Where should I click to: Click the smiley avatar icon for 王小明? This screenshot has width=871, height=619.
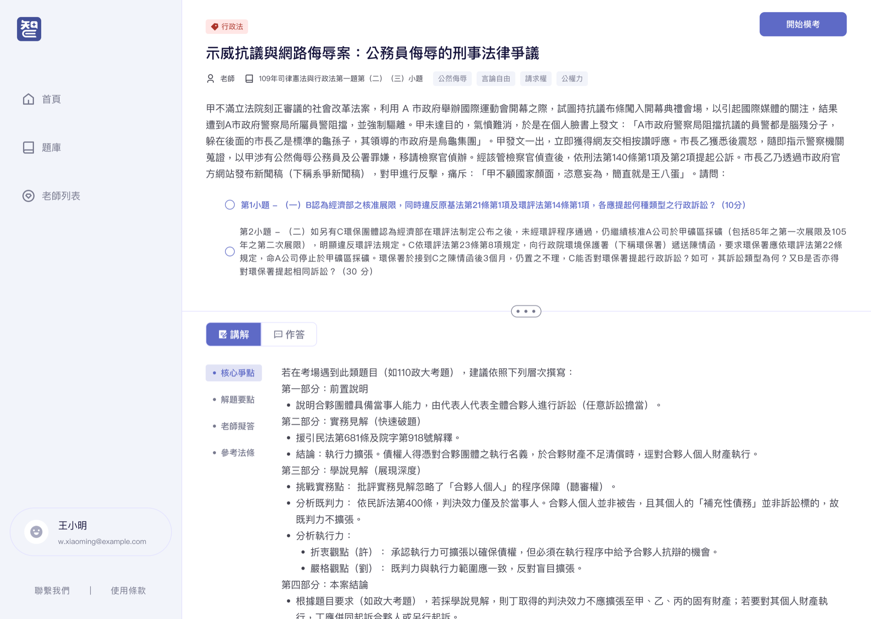point(36,531)
